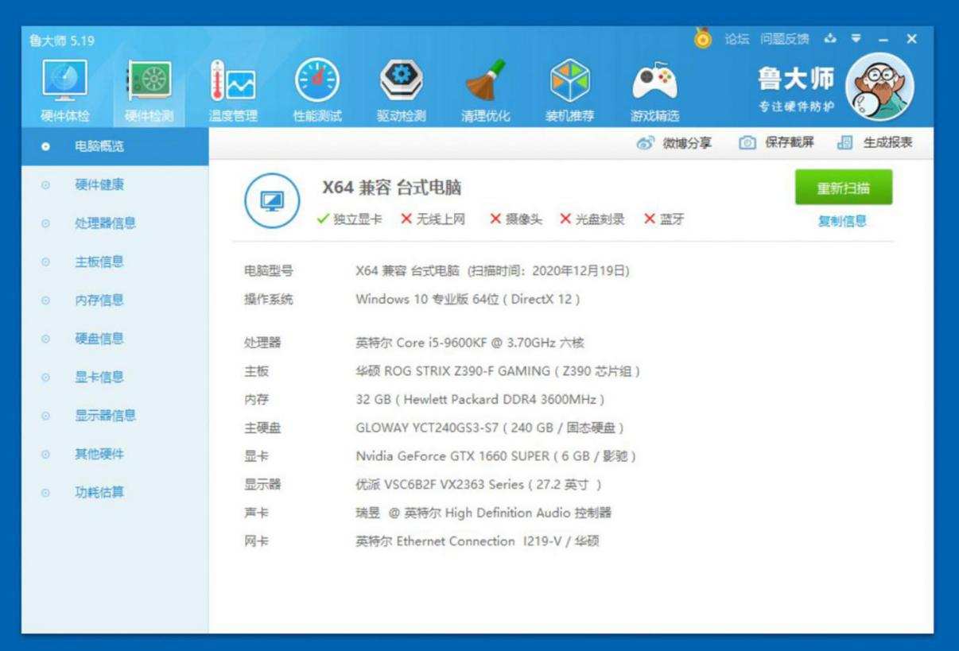Open 硬件检测 hardware detection
Image resolution: width=959 pixels, height=651 pixels.
point(149,90)
